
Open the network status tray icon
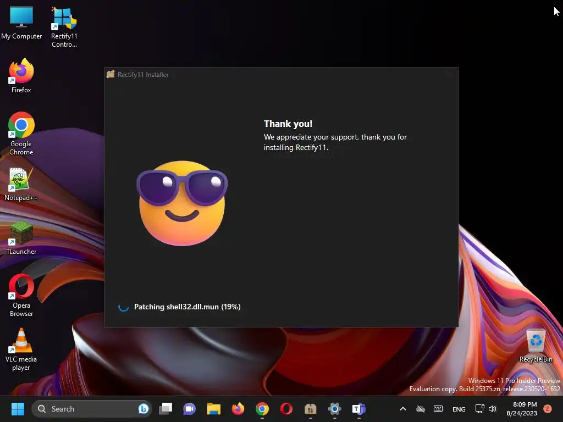click(x=479, y=409)
